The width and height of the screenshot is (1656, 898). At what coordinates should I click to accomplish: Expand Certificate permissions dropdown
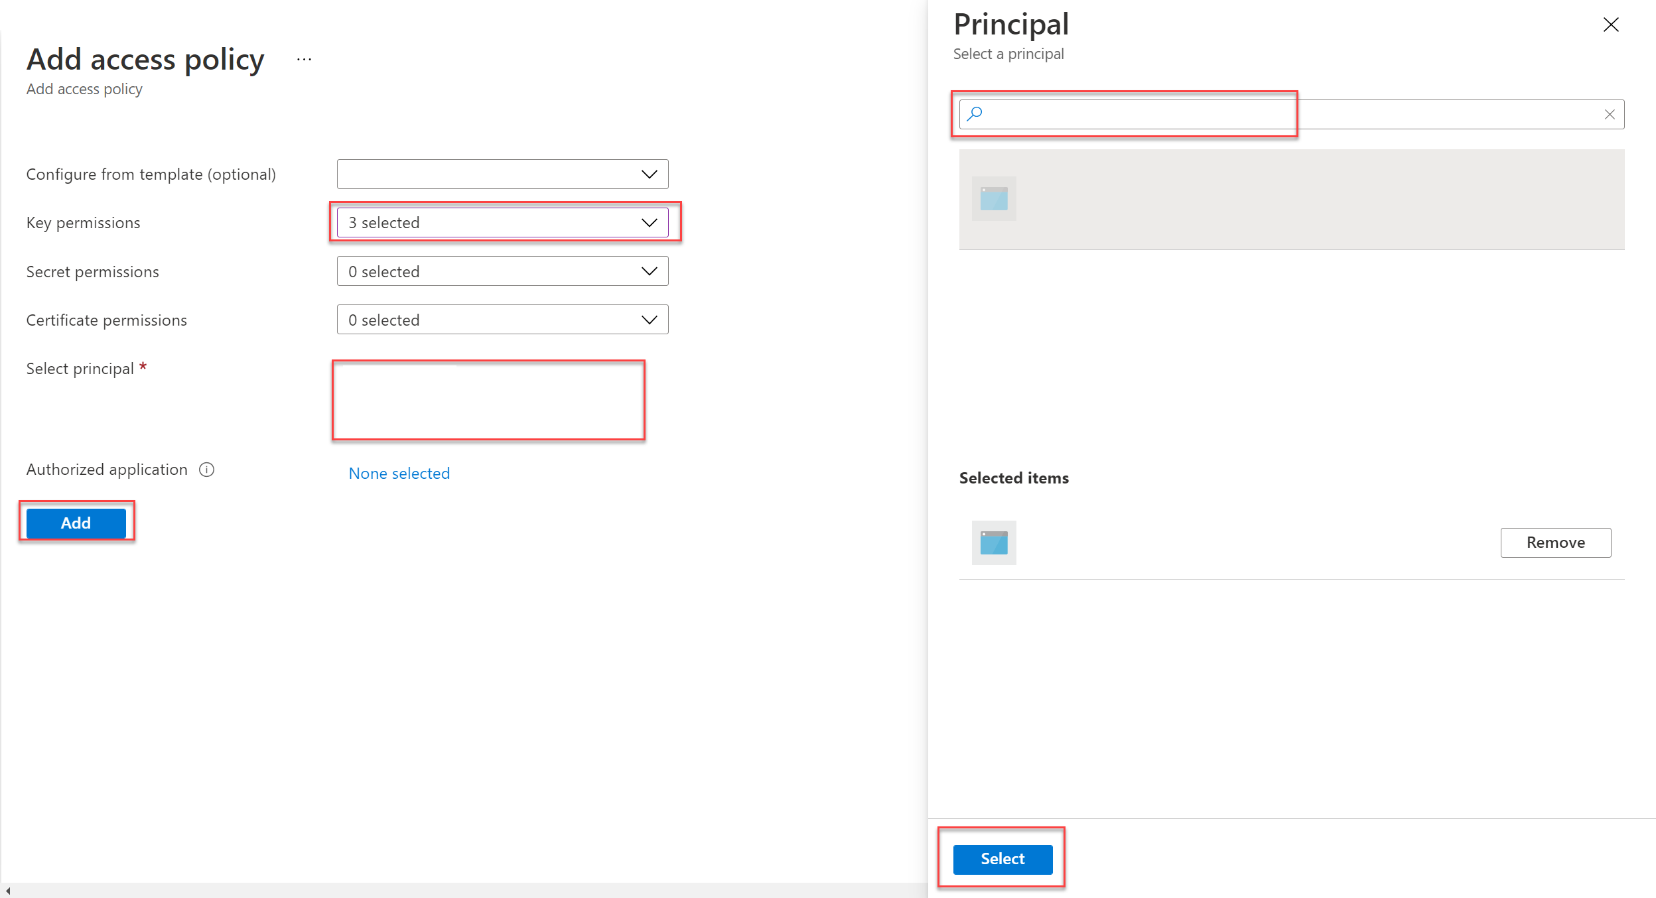[502, 320]
